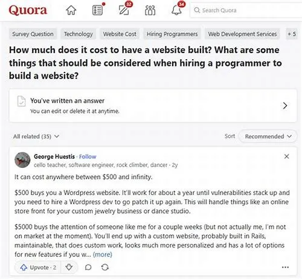Expand the All related (35) filter
This screenshot has width=302, height=279.
(36, 136)
